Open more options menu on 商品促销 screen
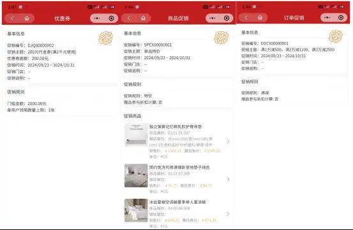The image size is (353, 230). [213, 18]
